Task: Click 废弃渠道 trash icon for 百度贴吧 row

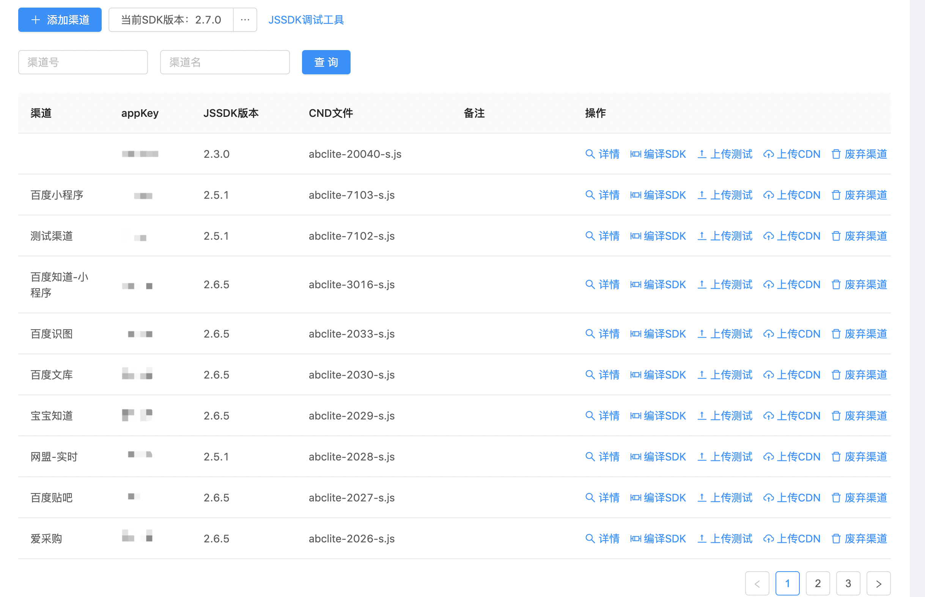Action: (x=836, y=497)
